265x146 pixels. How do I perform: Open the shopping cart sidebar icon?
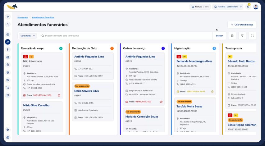click(x=7, y=88)
